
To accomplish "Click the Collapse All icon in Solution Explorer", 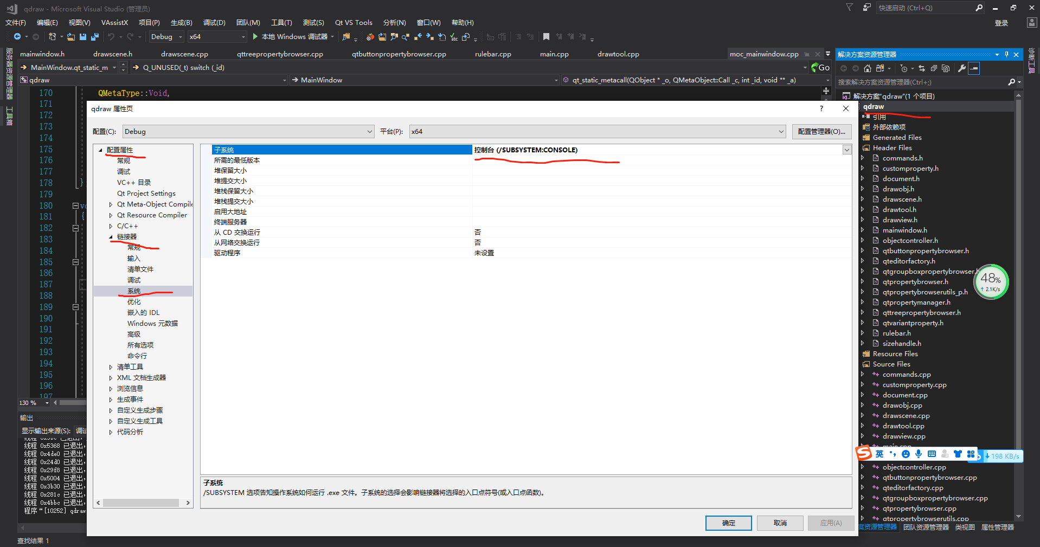I will point(934,68).
